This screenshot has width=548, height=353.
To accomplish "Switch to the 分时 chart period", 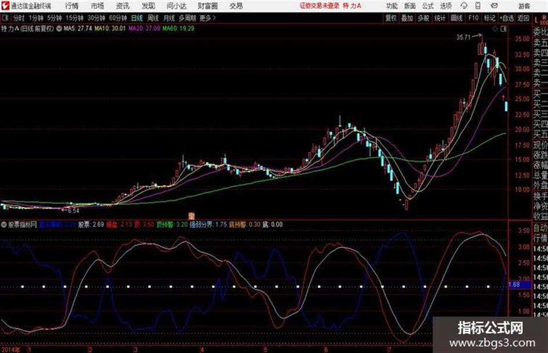I will click(x=19, y=18).
